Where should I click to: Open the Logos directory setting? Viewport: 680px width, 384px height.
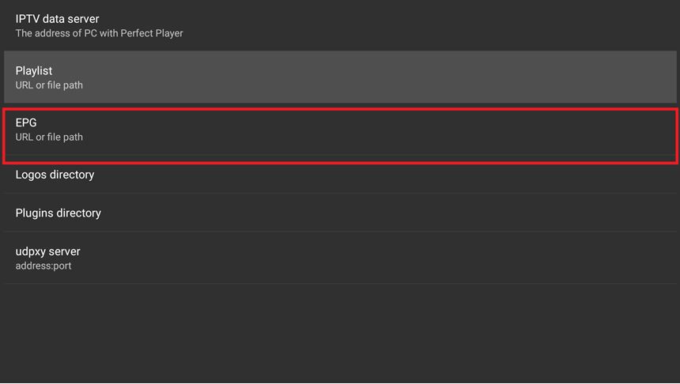pyautogui.click(x=340, y=175)
